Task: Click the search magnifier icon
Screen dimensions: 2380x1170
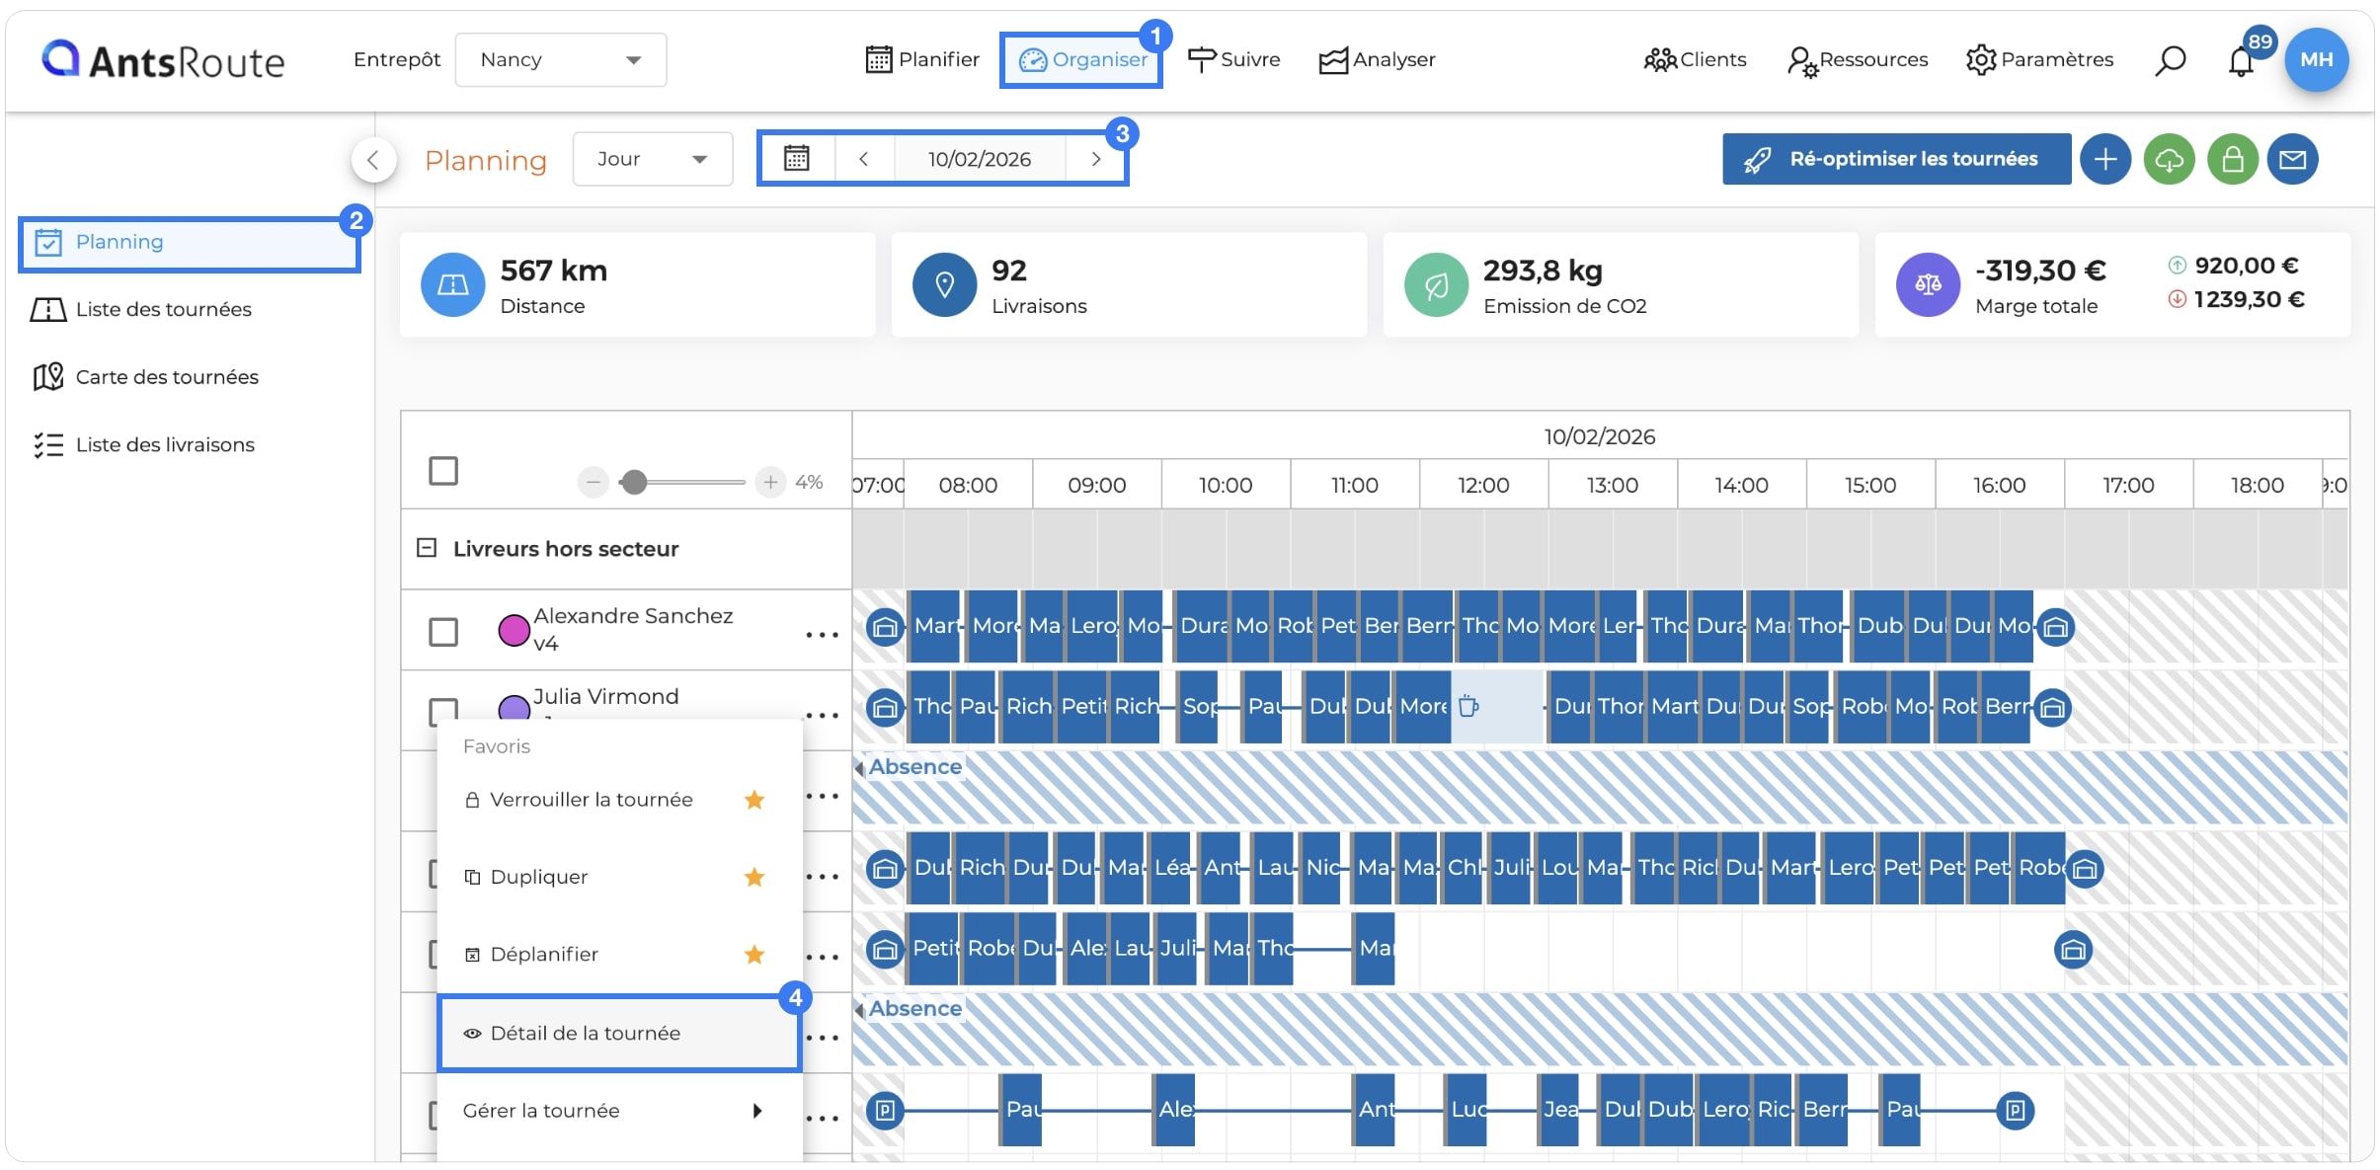Action: tap(2170, 60)
